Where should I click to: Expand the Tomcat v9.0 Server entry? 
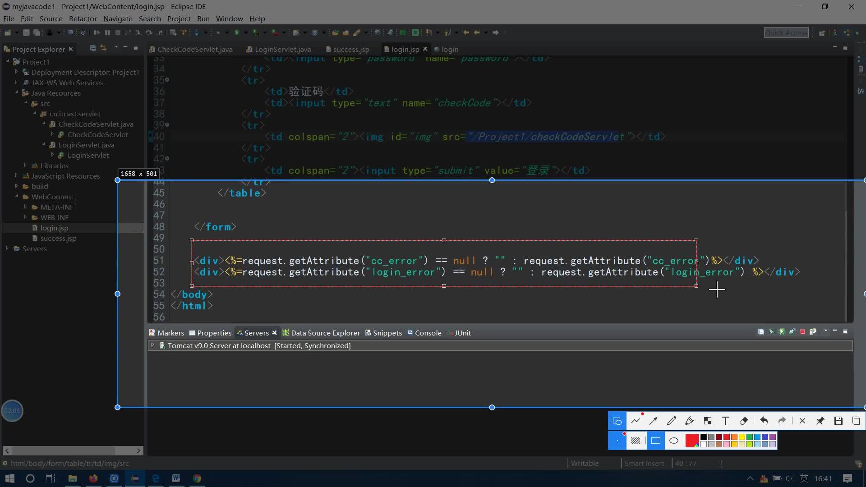(x=152, y=345)
